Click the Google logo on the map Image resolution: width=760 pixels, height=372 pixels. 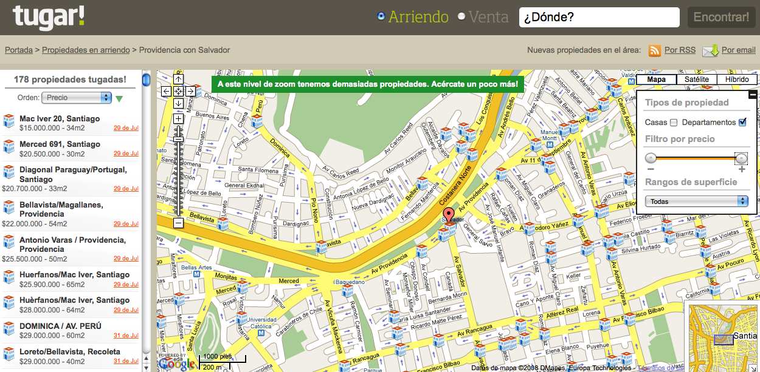177,363
